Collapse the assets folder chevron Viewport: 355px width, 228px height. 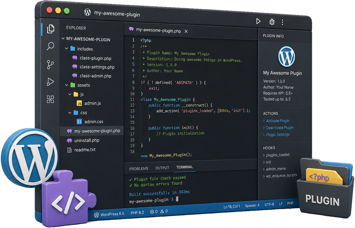click(66, 85)
